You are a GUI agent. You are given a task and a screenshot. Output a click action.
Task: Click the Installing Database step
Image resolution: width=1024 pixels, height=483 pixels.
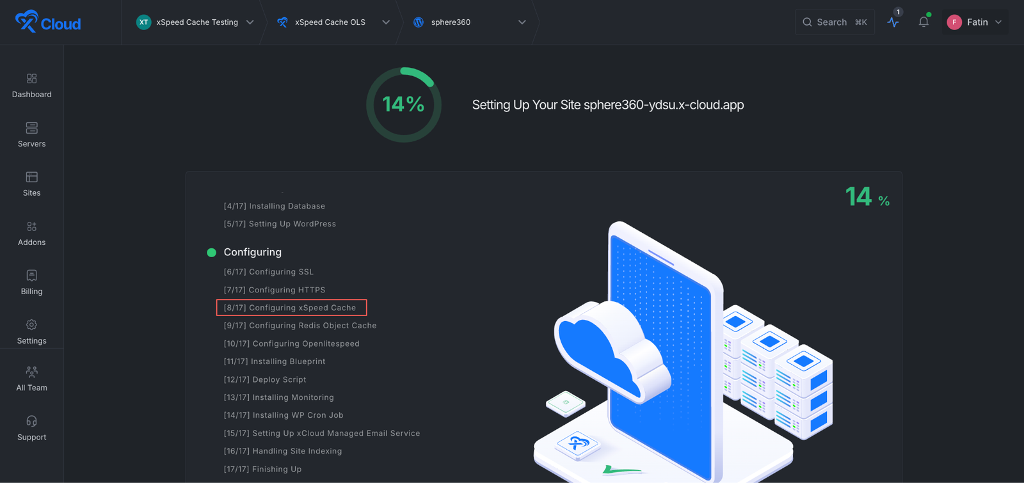(275, 206)
